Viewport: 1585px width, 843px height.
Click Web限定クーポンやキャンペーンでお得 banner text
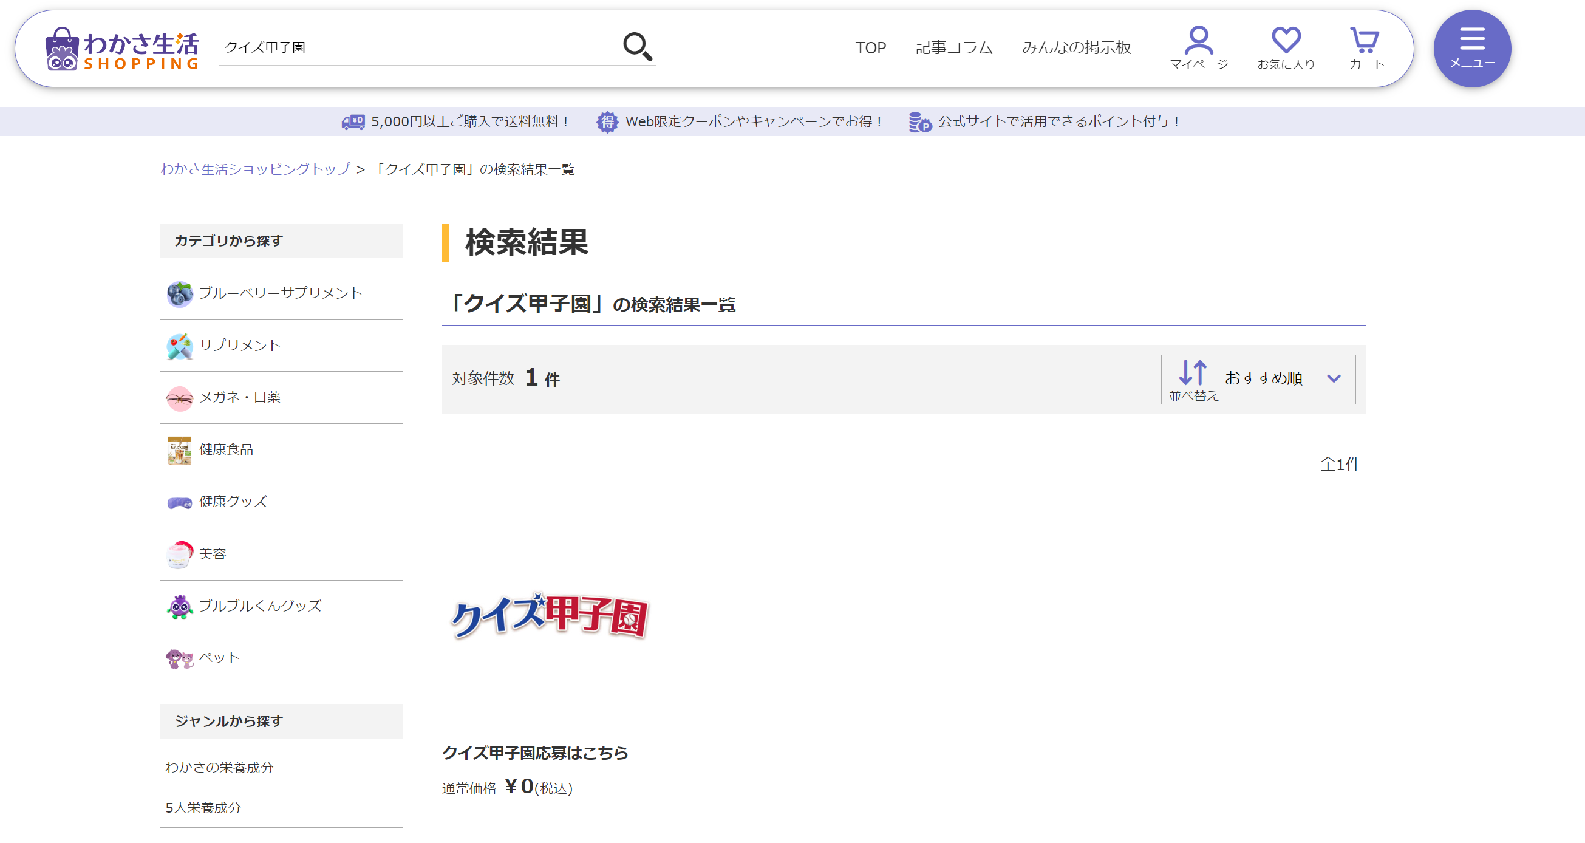(754, 122)
